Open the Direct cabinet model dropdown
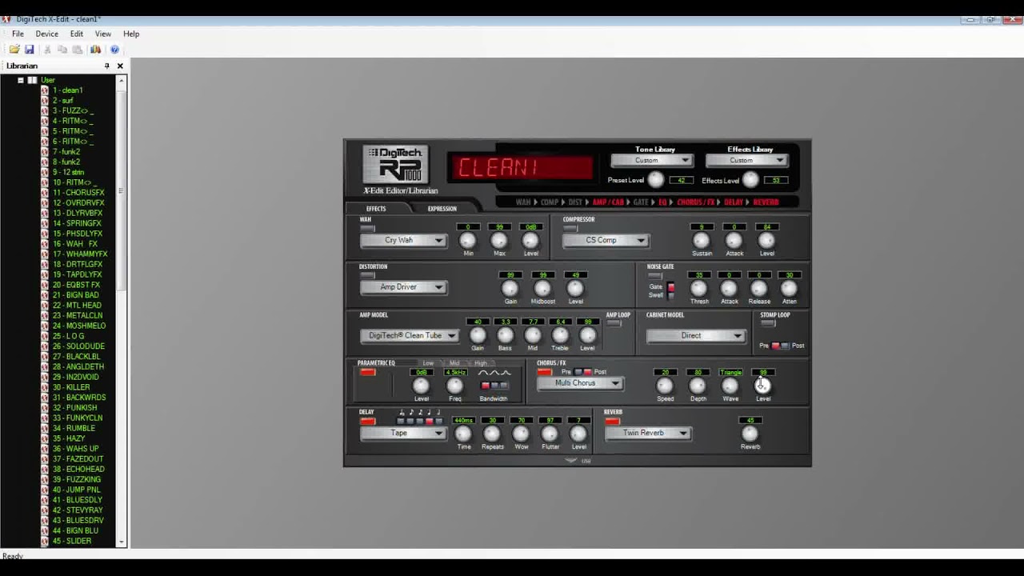1024x576 pixels. pos(695,336)
